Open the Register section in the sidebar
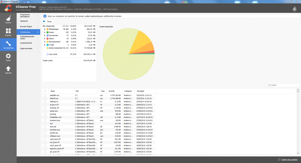 pos(8,32)
